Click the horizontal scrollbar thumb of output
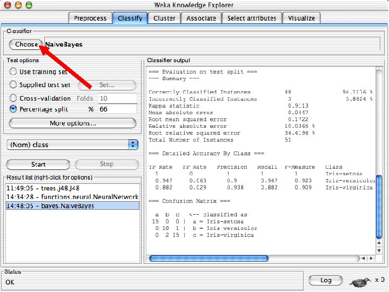389x292 pixels. [x=209, y=258]
